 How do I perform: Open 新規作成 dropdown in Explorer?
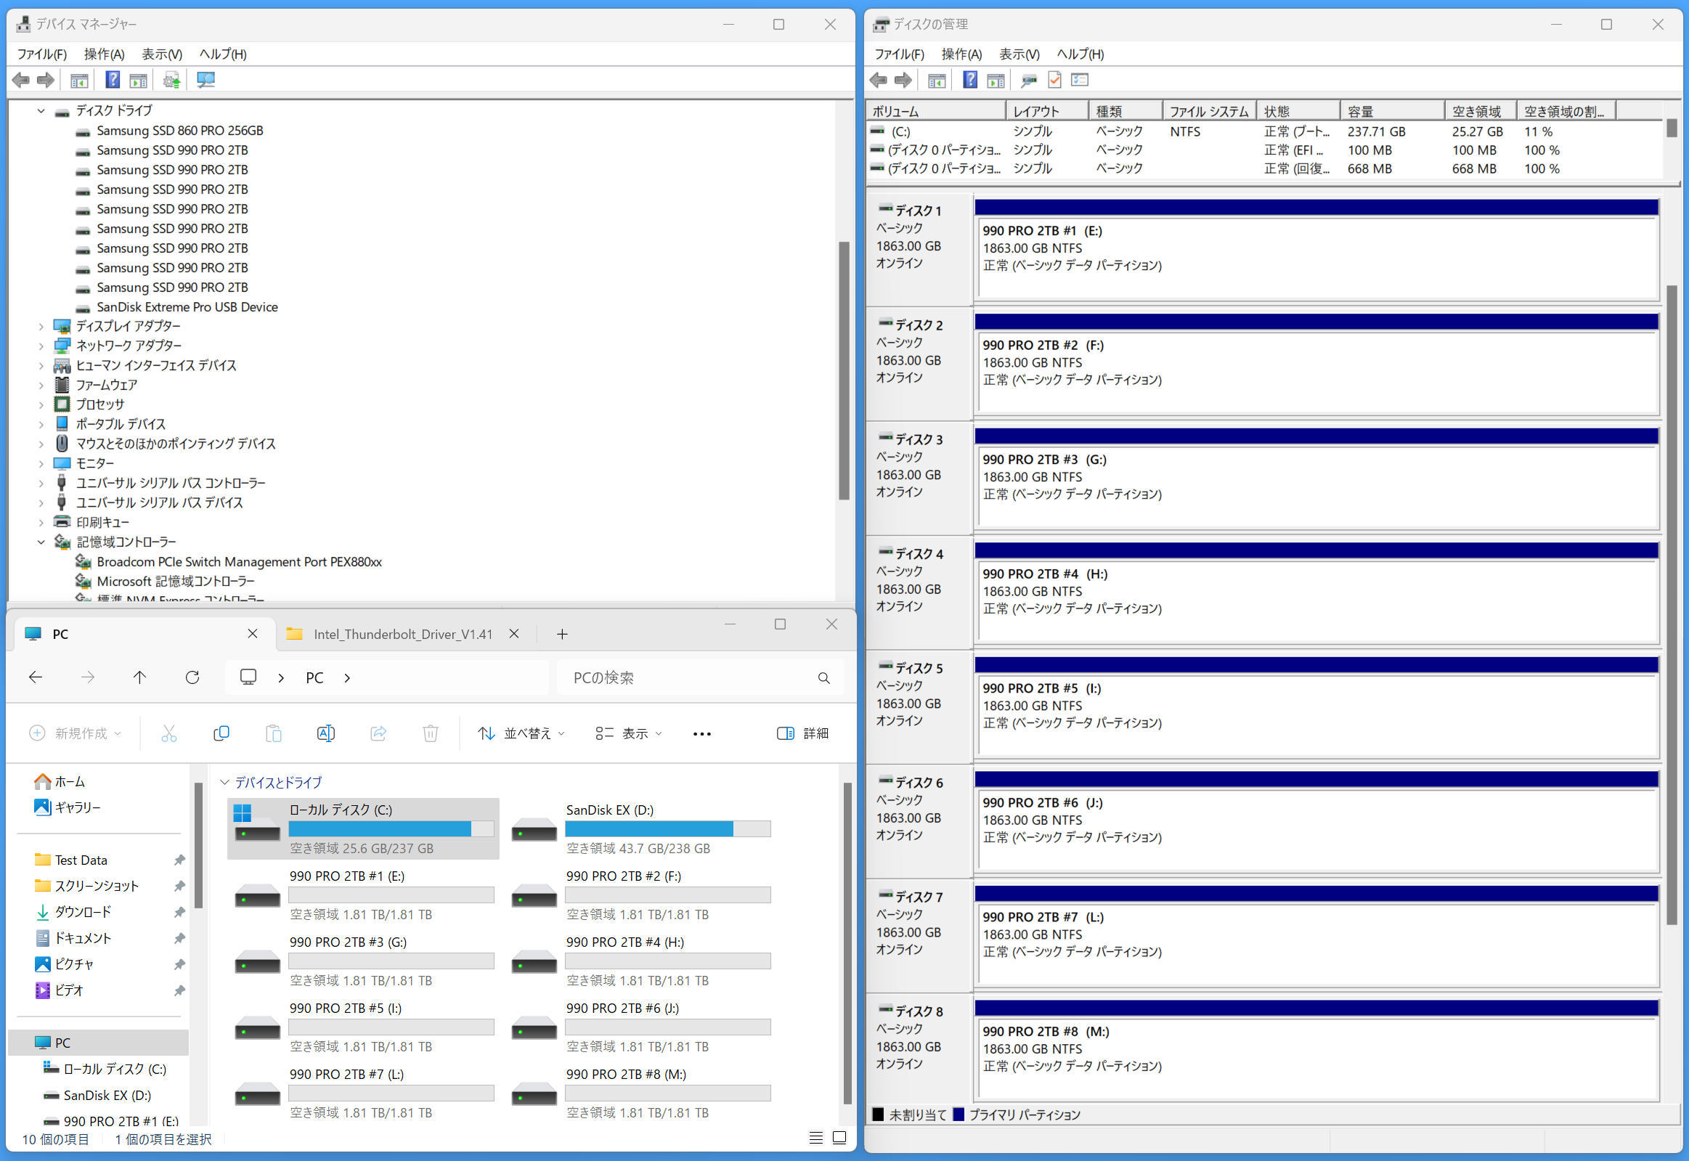pyautogui.click(x=76, y=733)
